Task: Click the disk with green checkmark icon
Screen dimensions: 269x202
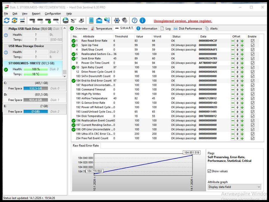Action: click(x=48, y=20)
